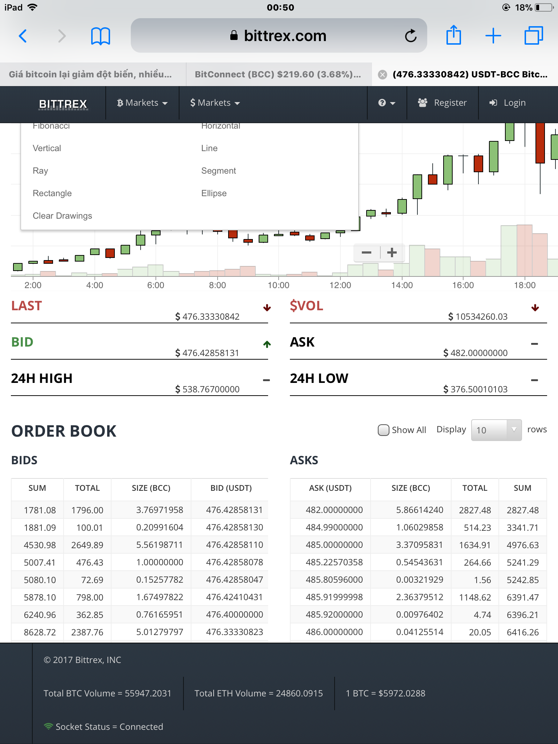This screenshot has height=744, width=558.
Task: Click ask size 2.36379512
Action: click(x=420, y=597)
